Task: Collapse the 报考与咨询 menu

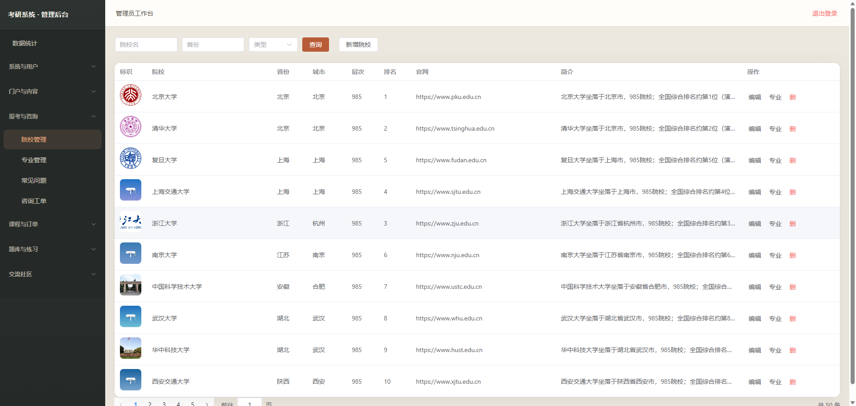Action: coord(53,116)
